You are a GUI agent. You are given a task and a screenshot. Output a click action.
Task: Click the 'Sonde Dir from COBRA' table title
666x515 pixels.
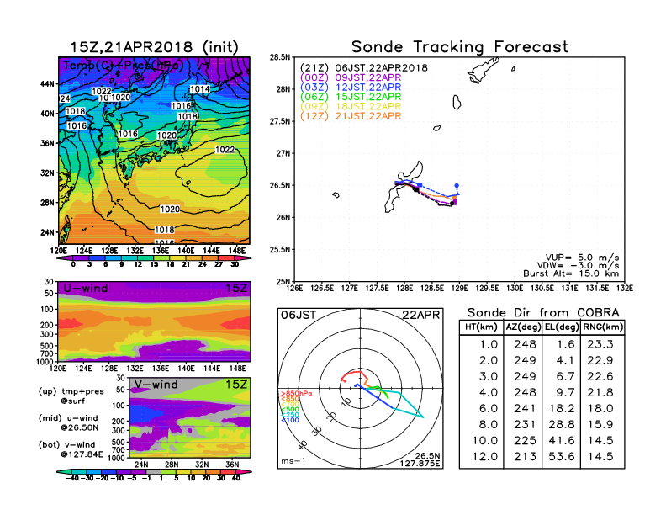[x=543, y=313]
